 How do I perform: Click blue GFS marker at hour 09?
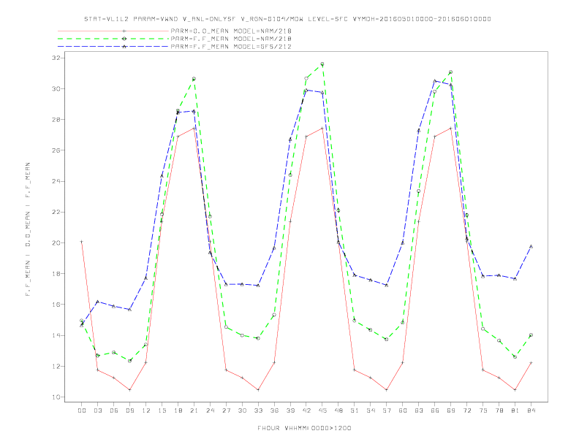129,310
